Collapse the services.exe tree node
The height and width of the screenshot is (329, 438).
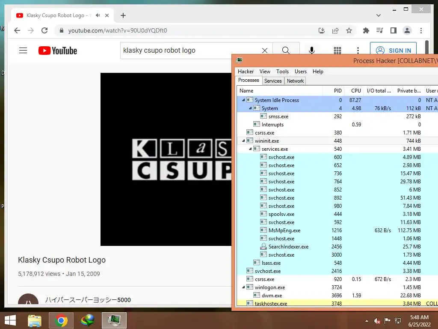pos(250,149)
